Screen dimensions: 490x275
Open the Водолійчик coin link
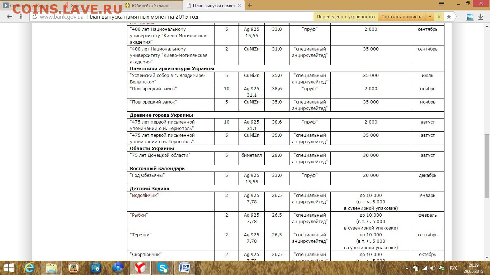tap(144, 196)
